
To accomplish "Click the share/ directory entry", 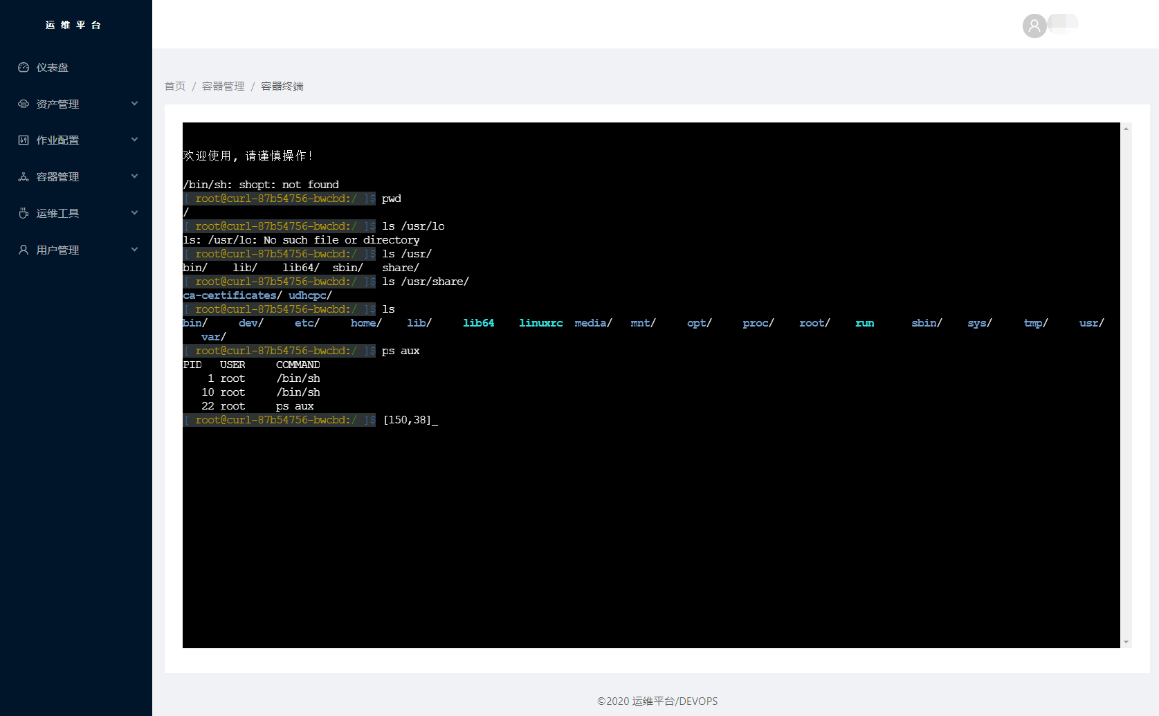I will pyautogui.click(x=401, y=268).
